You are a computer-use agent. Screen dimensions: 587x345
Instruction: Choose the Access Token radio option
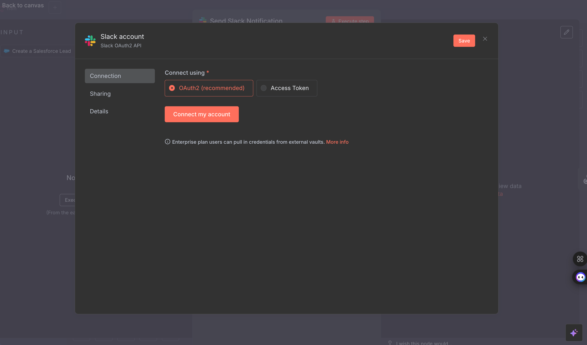286,88
